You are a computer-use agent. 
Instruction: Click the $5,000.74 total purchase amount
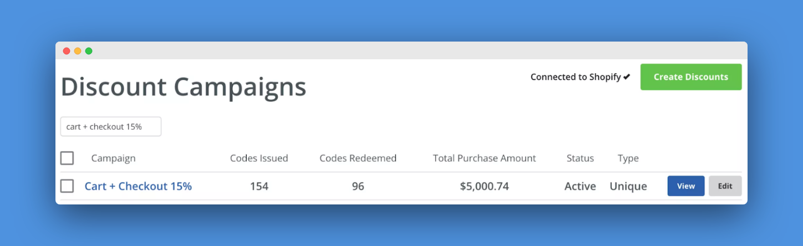(484, 186)
